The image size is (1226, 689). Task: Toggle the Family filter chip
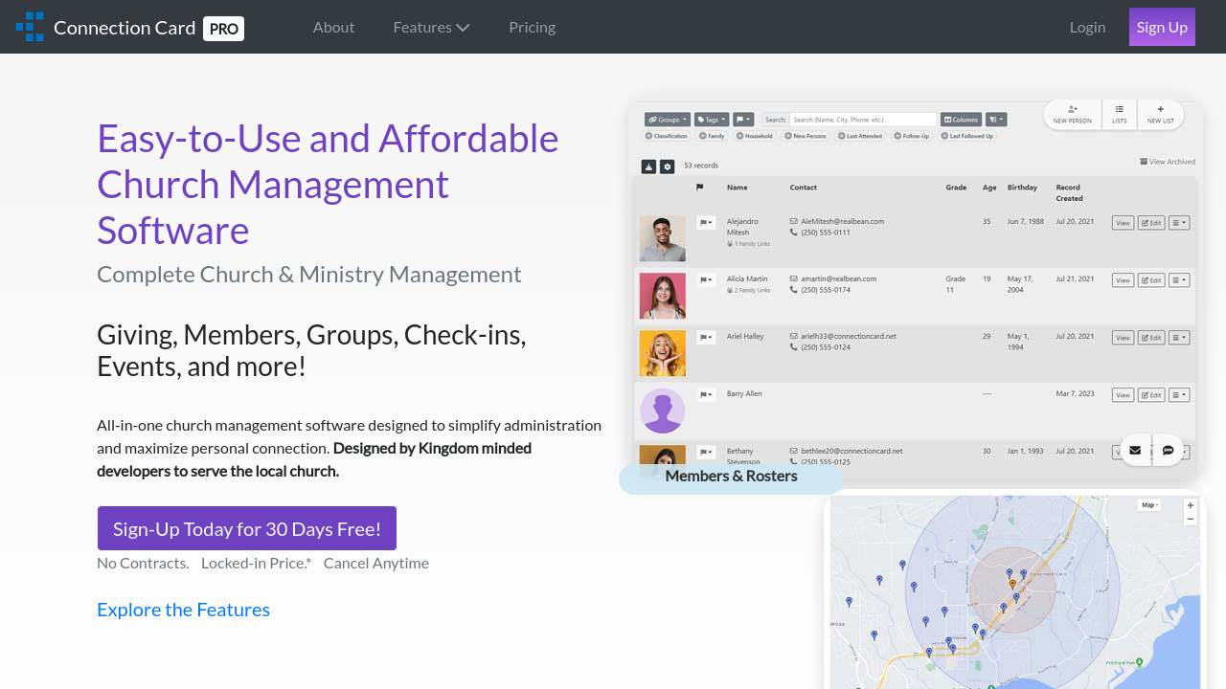point(712,136)
